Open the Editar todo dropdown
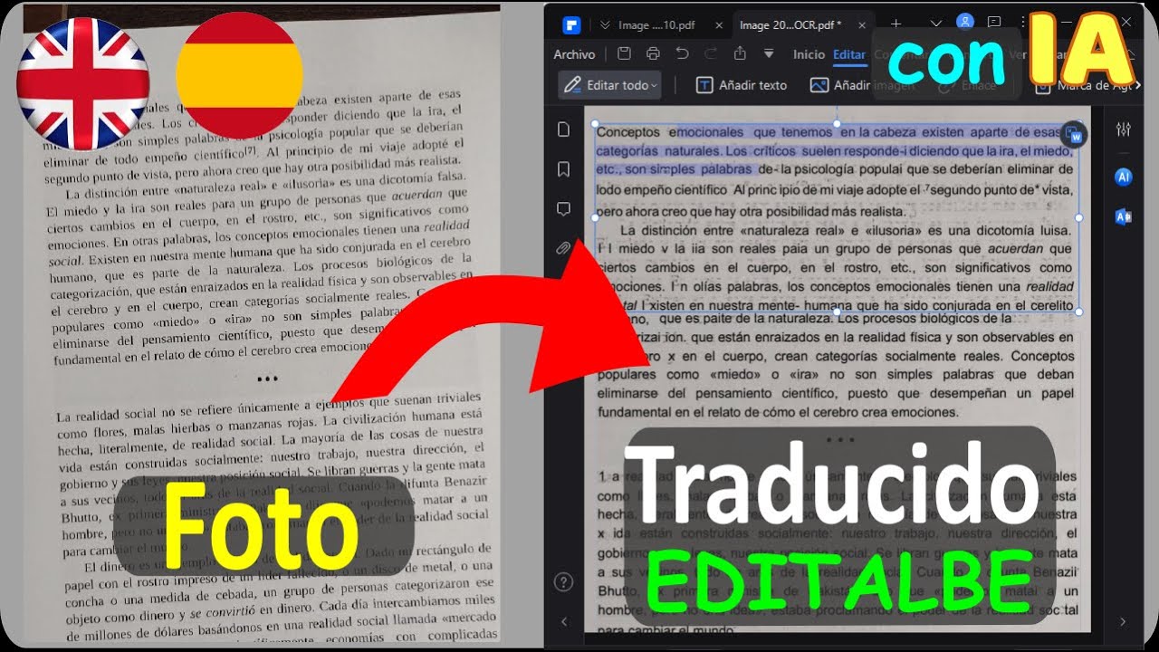This screenshot has height=652, width=1159. click(x=609, y=85)
